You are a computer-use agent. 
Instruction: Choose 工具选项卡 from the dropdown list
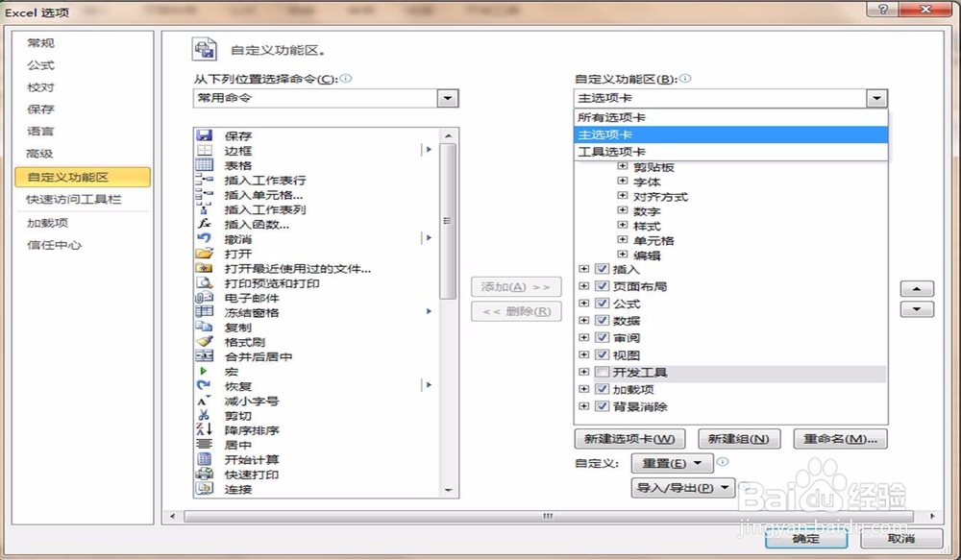pyautogui.click(x=730, y=152)
